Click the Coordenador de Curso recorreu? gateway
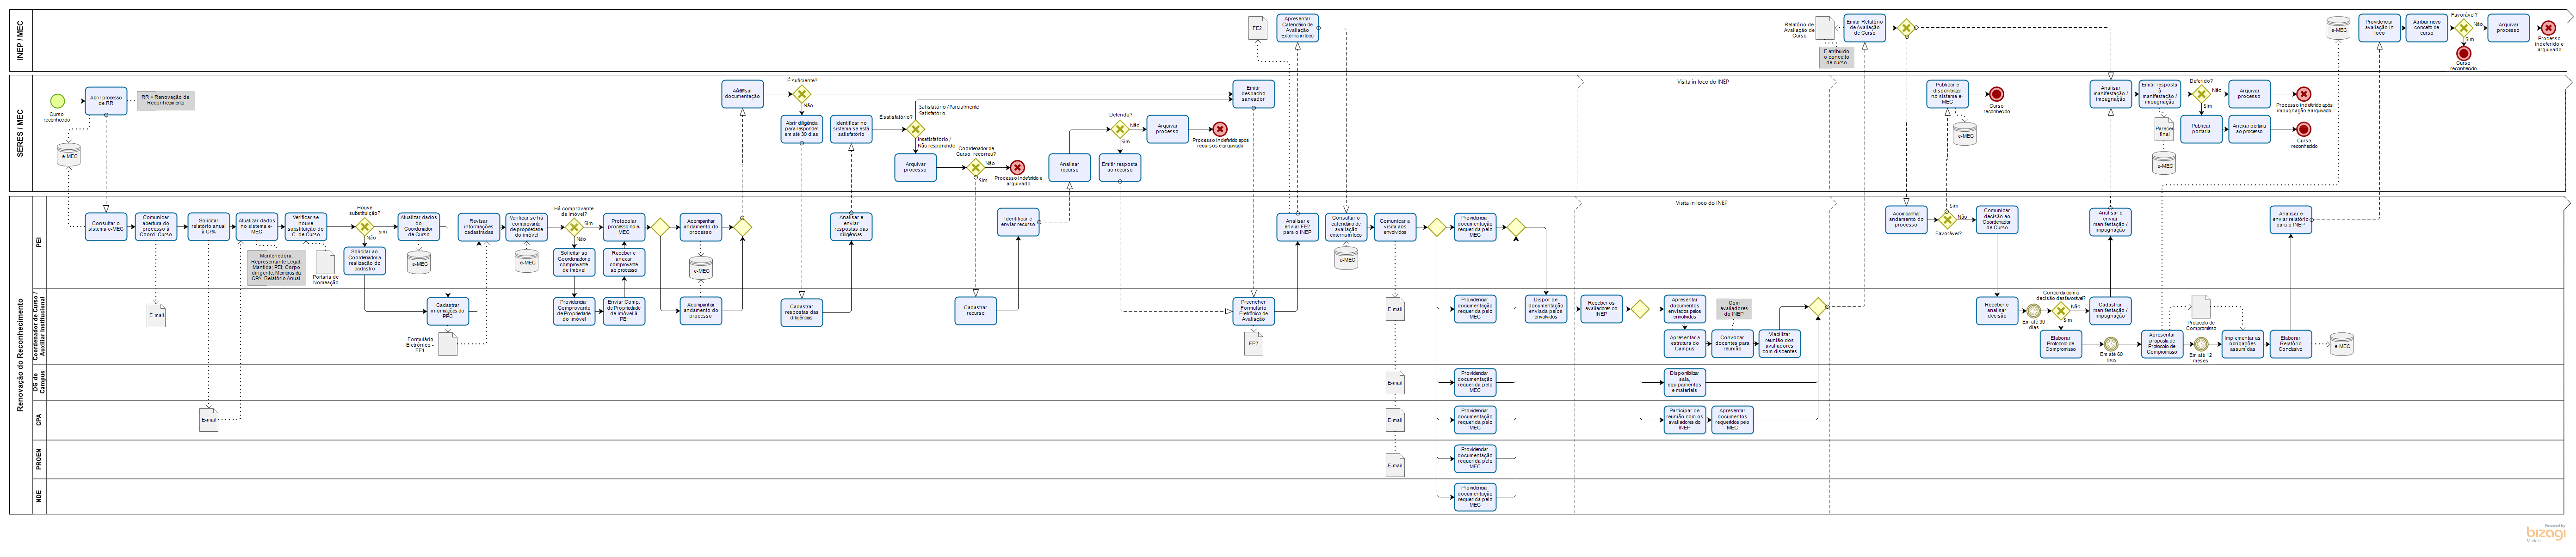 coord(976,168)
